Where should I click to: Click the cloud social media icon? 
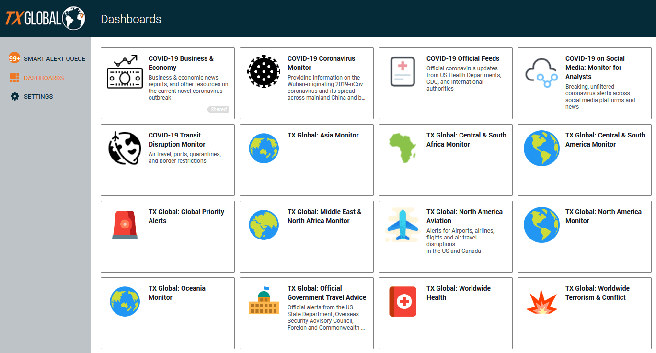(541, 72)
